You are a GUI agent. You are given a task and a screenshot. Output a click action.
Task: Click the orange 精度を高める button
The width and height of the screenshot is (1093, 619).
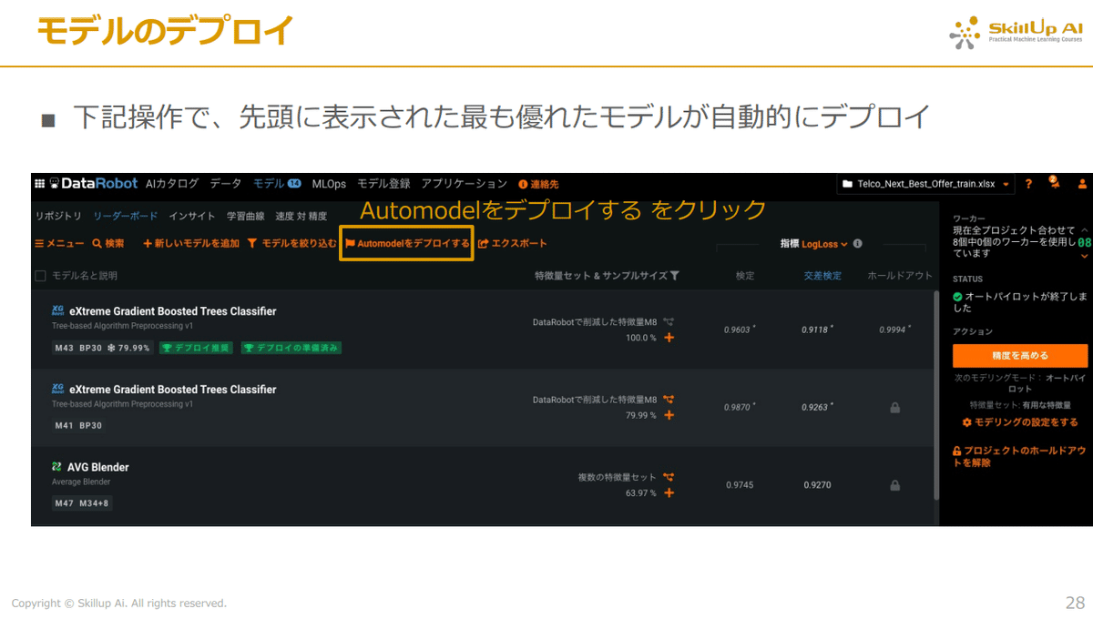1020,355
